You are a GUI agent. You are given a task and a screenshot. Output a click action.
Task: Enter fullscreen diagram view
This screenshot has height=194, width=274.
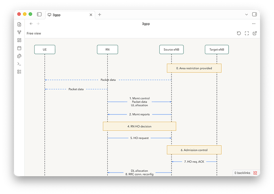pyautogui.click(x=247, y=33)
